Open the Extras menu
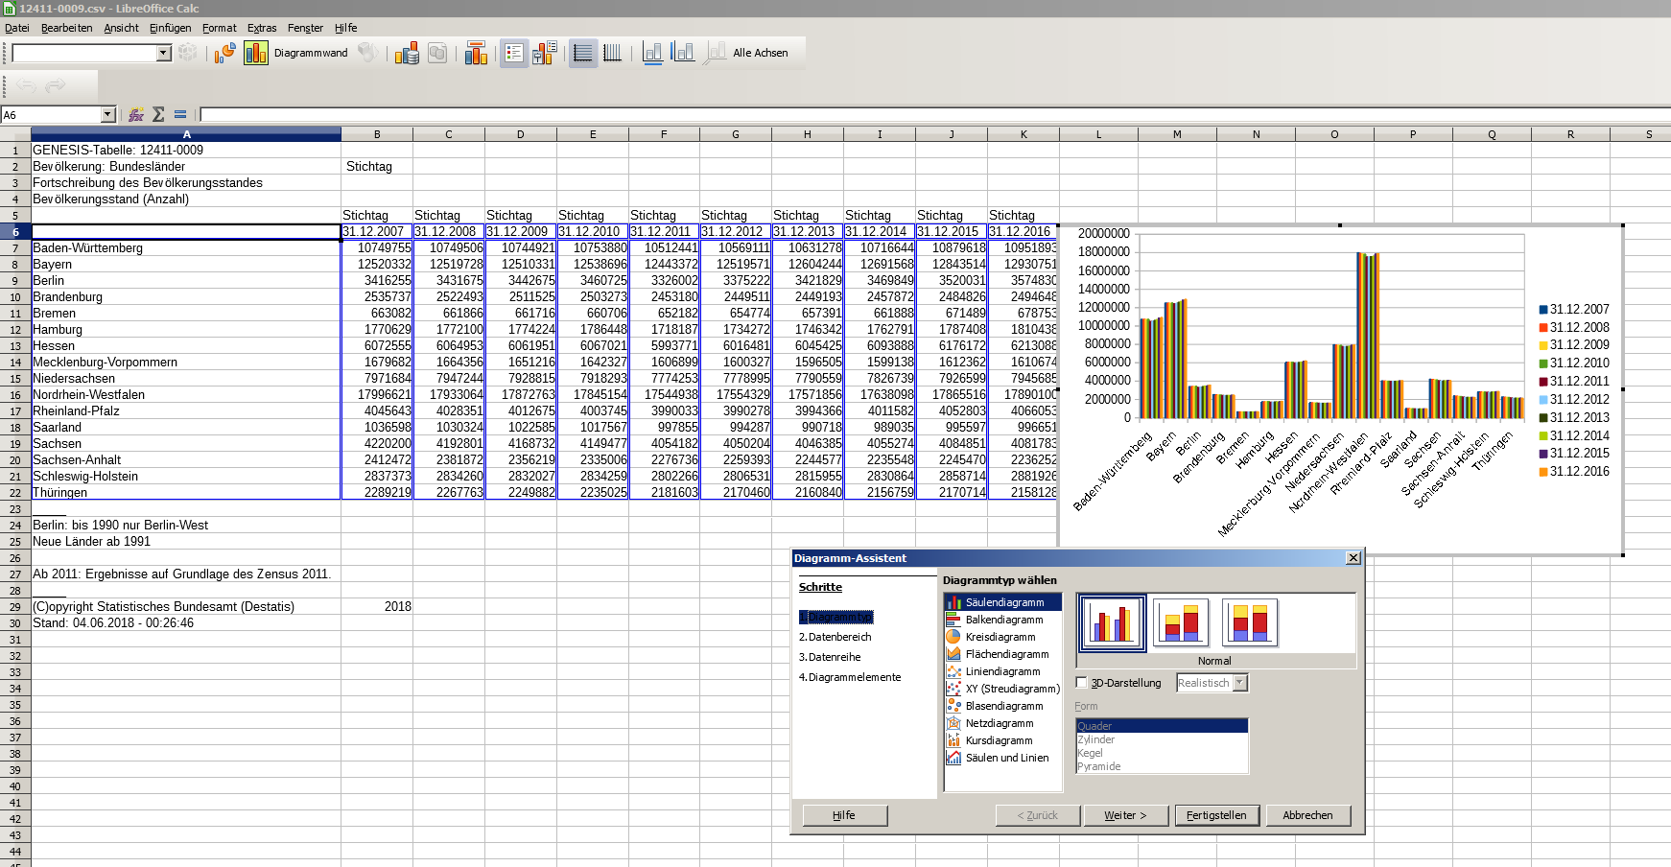This screenshot has height=867, width=1671. coord(262,28)
